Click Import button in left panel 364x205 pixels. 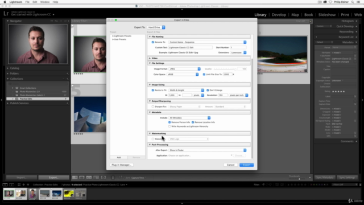22,178
